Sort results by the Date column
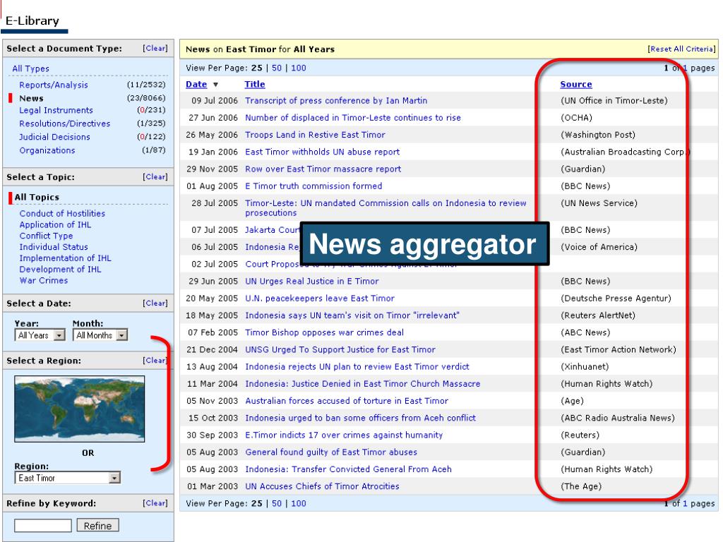This screenshot has width=723, height=542. click(196, 85)
